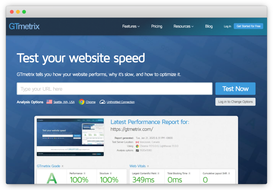Click the Chrome browser icon in Analysis Options

click(82, 102)
